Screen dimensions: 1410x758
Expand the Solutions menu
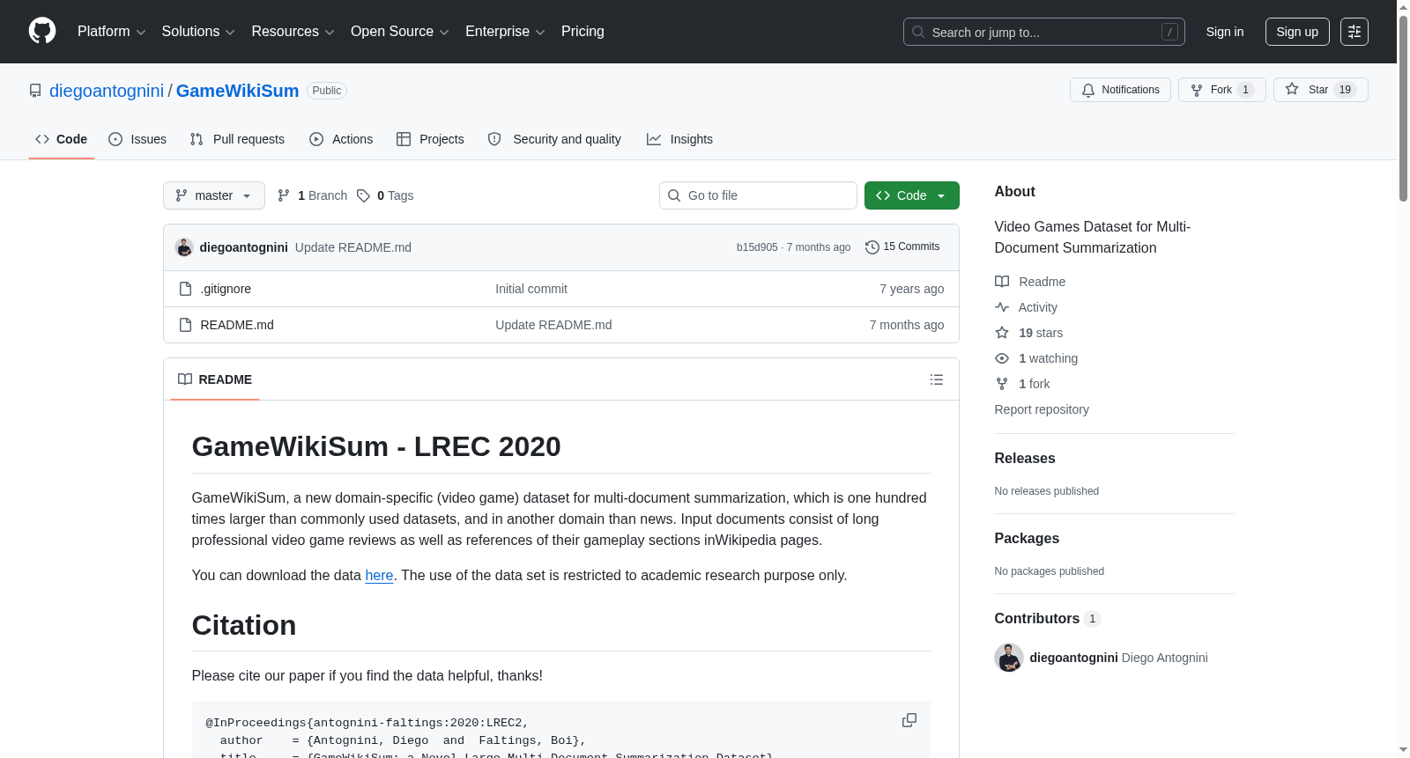198,32
